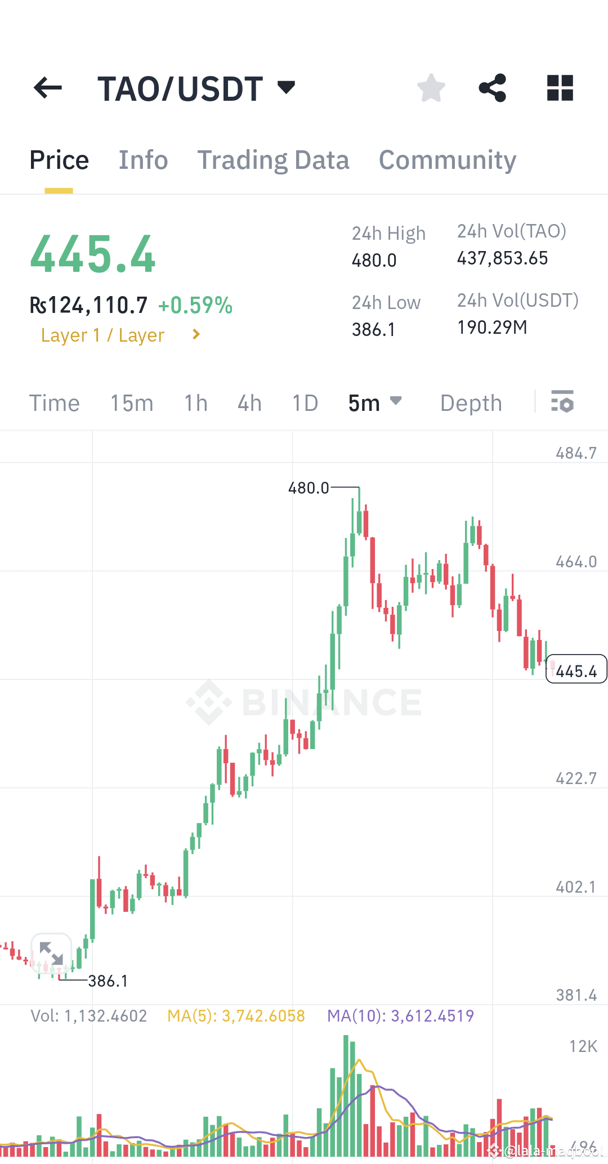Image resolution: width=608 pixels, height=1164 pixels.
Task: Select the 1h timeframe
Action: tap(195, 402)
